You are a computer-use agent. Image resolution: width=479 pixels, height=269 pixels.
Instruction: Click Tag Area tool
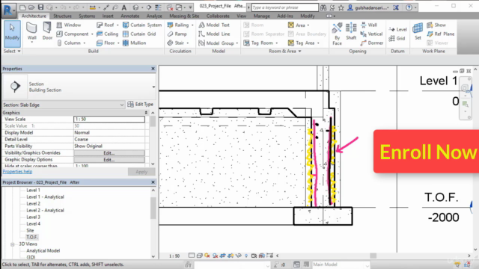coord(301,43)
